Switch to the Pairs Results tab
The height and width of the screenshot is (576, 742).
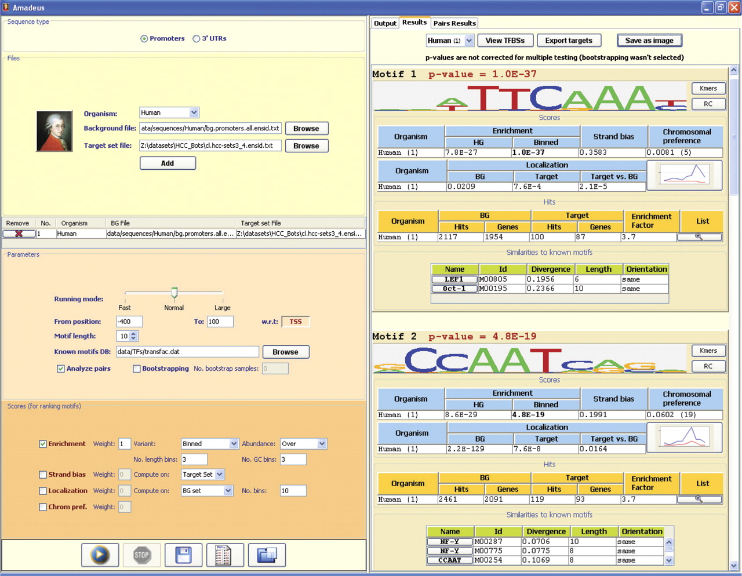pos(454,23)
